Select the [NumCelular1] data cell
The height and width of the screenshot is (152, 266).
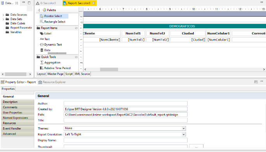pyautogui.click(x=219, y=40)
